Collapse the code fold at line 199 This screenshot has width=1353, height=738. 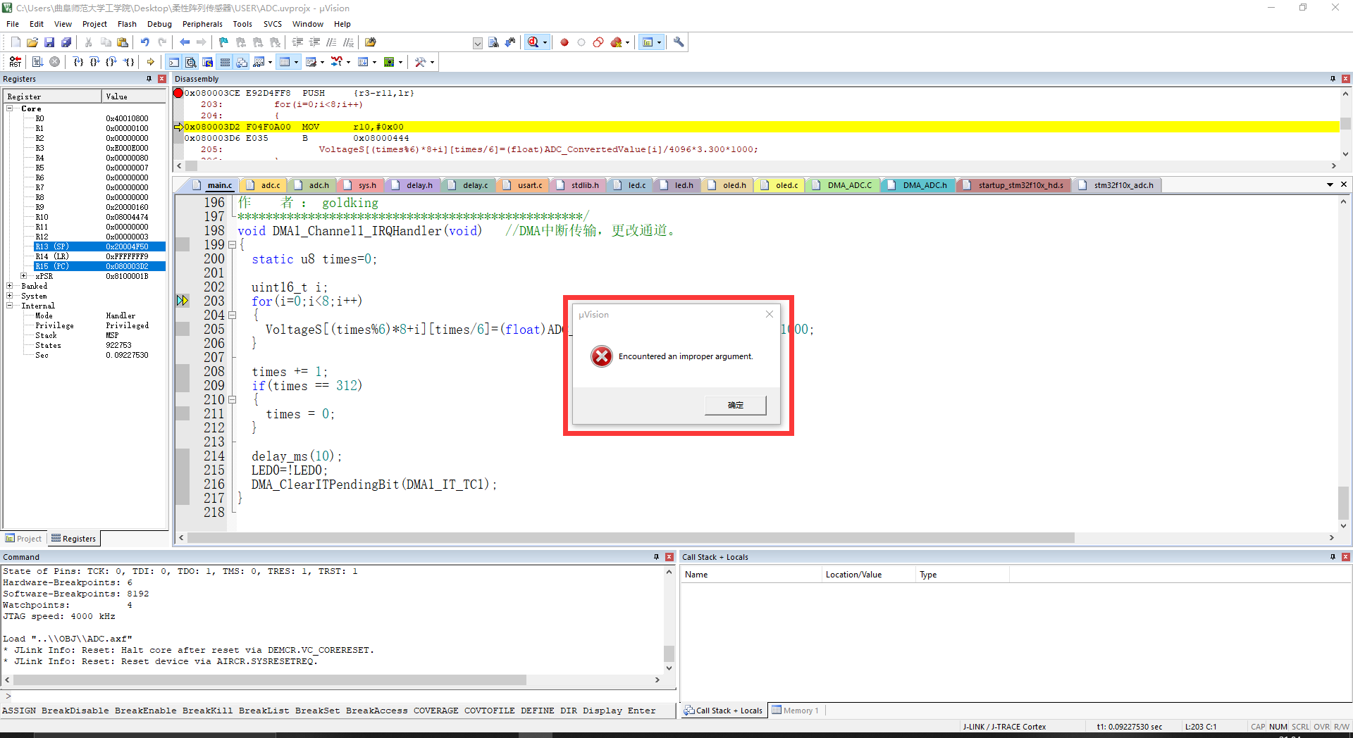point(232,245)
